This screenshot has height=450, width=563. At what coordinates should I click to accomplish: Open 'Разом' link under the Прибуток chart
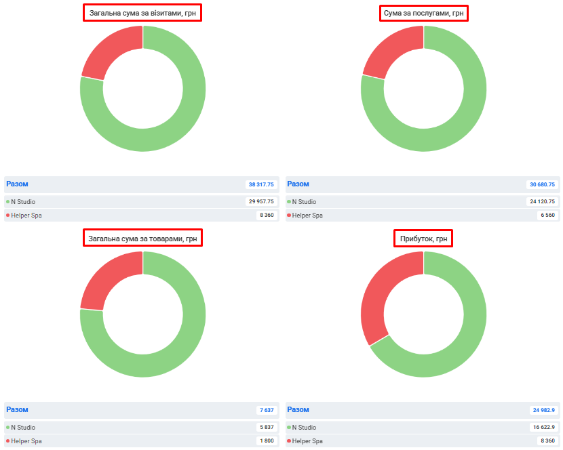point(298,409)
